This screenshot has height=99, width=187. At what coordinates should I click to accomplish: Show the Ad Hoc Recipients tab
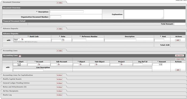59,91
